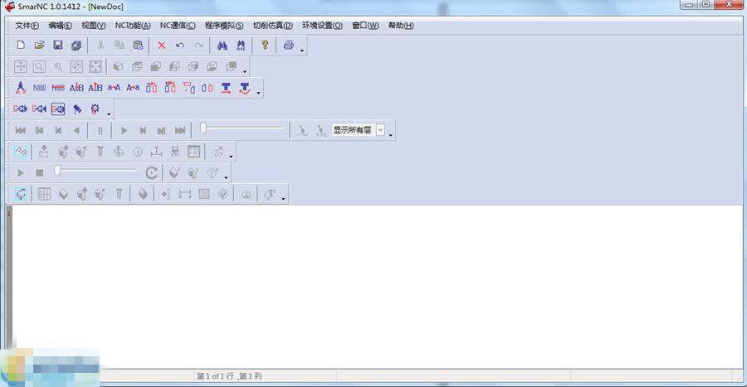This screenshot has width=747, height=387.
Task: Delete with the red X icon
Action: (x=162, y=46)
